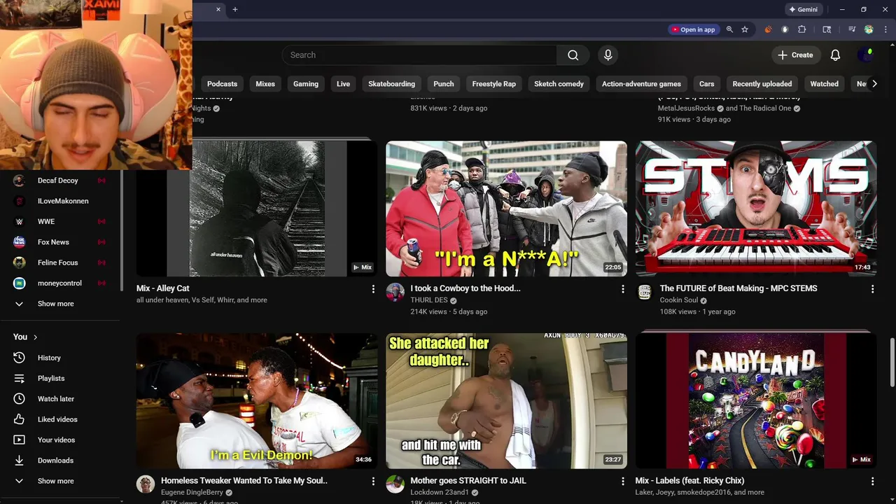Screen dimensions: 896x504
Task: Open options menu for Cowboy to the Hood
Action: 623,289
